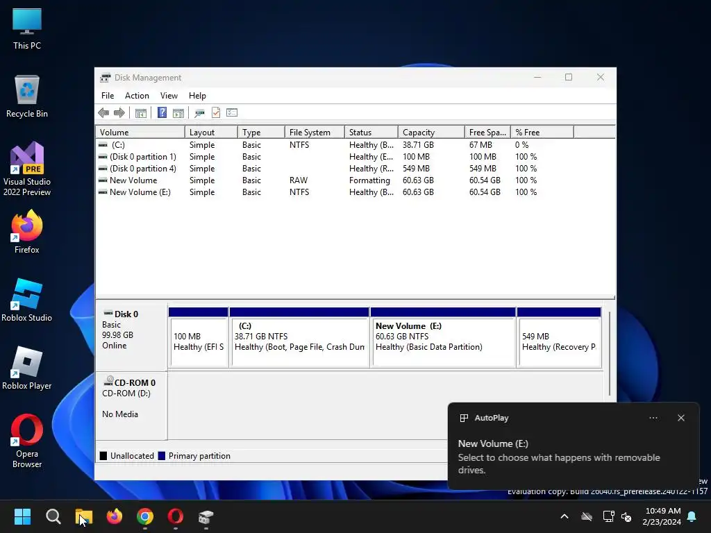Click the Connect/Rescan disk toolbar icon
Image resolution: width=711 pixels, height=533 pixels.
point(199,113)
